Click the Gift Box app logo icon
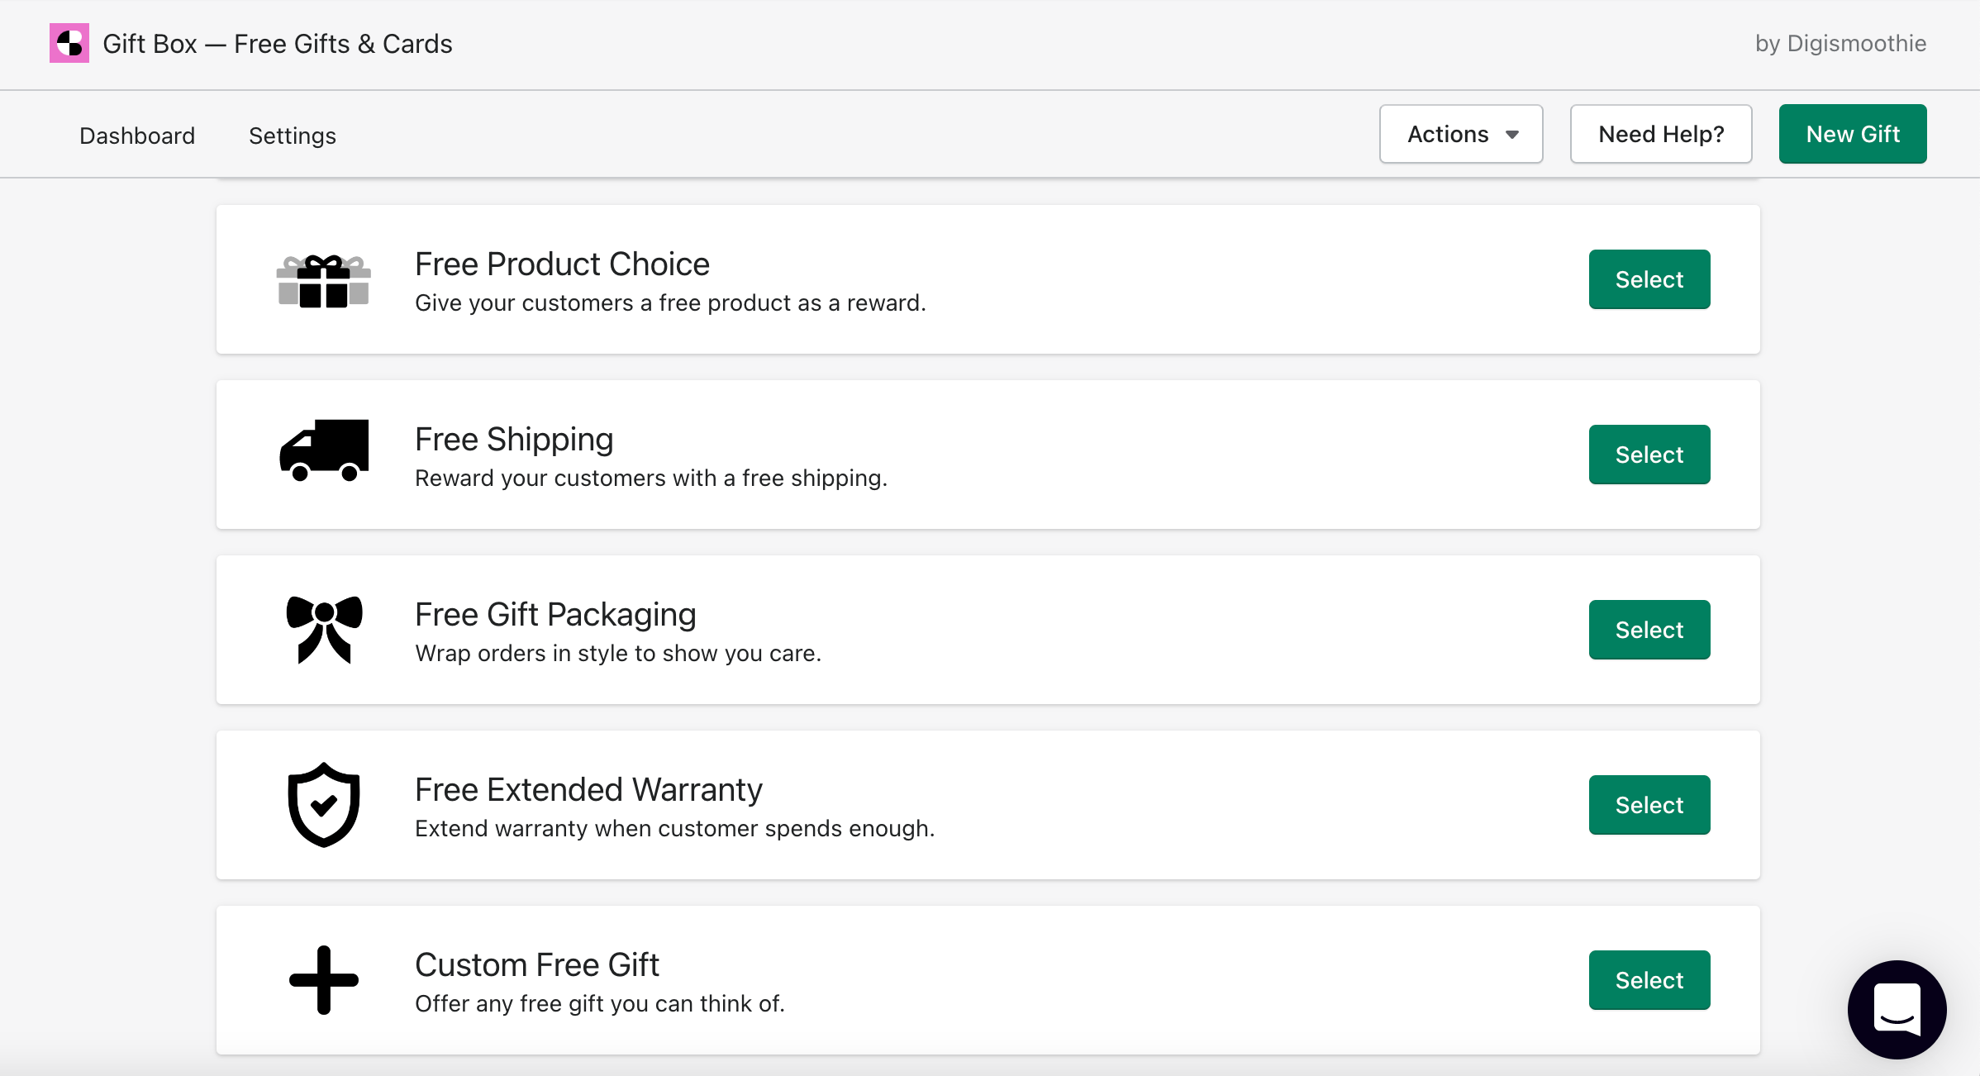 (69, 43)
